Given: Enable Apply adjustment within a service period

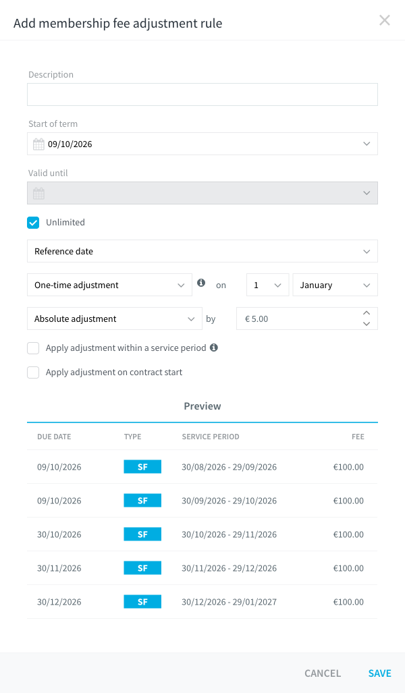Looking at the screenshot, I should click(x=33, y=348).
